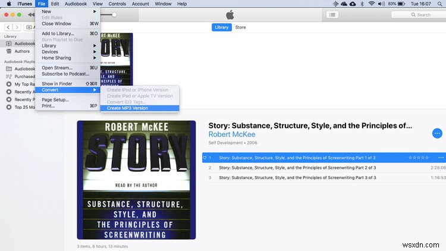
Task: Choose Page Setup menu item
Action: point(68,99)
